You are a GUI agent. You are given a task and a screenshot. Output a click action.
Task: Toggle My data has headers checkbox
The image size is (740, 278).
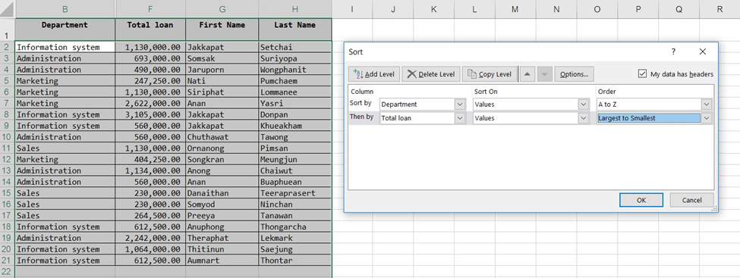click(642, 73)
